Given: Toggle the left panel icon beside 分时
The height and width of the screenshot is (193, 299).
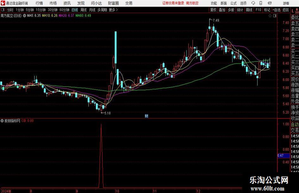Looking at the screenshot, I should coord(3,10).
